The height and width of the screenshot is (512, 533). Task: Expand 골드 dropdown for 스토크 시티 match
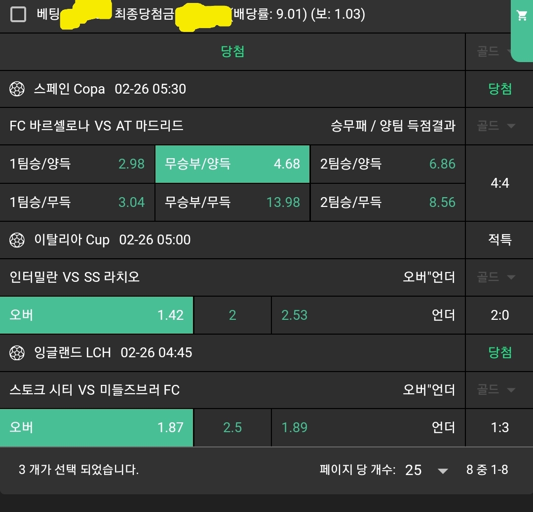(x=495, y=390)
